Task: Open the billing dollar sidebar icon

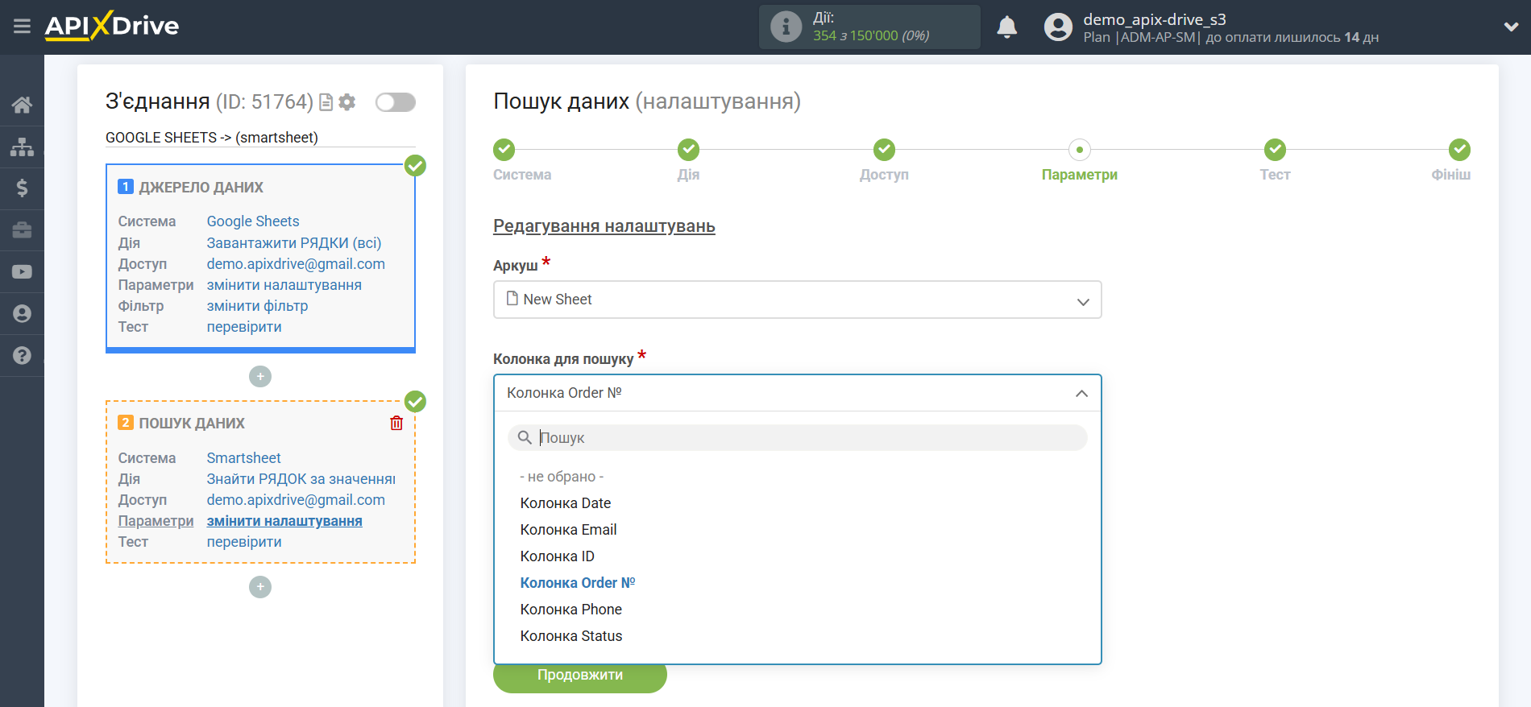Action: tap(22, 188)
